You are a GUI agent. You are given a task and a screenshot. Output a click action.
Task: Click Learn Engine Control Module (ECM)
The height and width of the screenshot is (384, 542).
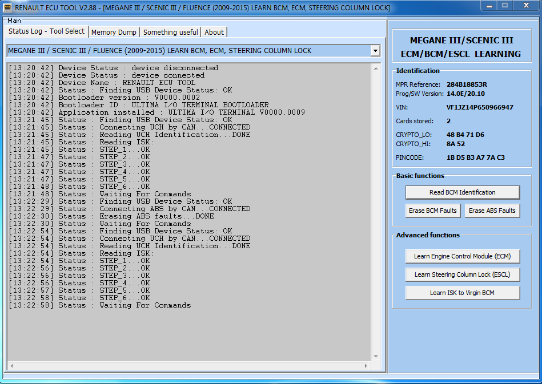(463, 256)
